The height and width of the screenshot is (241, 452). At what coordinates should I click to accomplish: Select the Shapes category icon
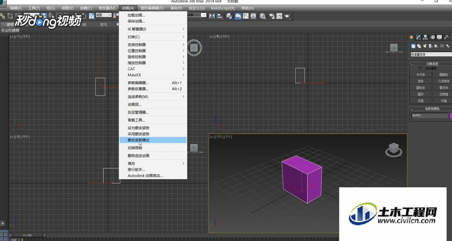click(419, 46)
